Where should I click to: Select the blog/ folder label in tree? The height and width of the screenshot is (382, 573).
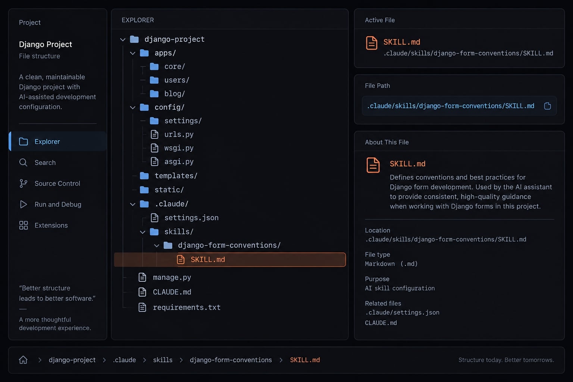(175, 94)
